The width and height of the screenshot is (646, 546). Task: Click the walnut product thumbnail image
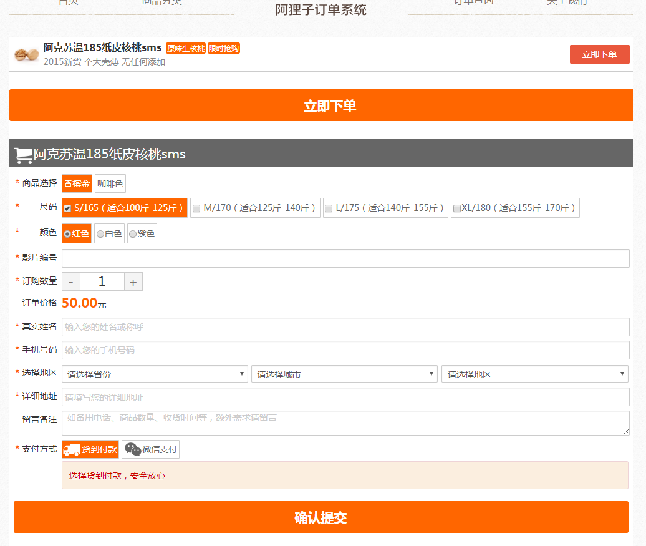[x=27, y=54]
